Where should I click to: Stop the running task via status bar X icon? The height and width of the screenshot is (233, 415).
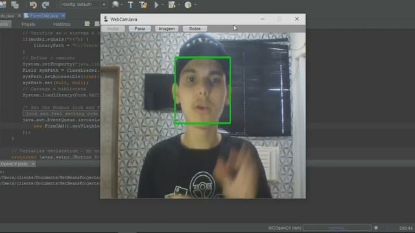pyautogui.click(x=376, y=228)
